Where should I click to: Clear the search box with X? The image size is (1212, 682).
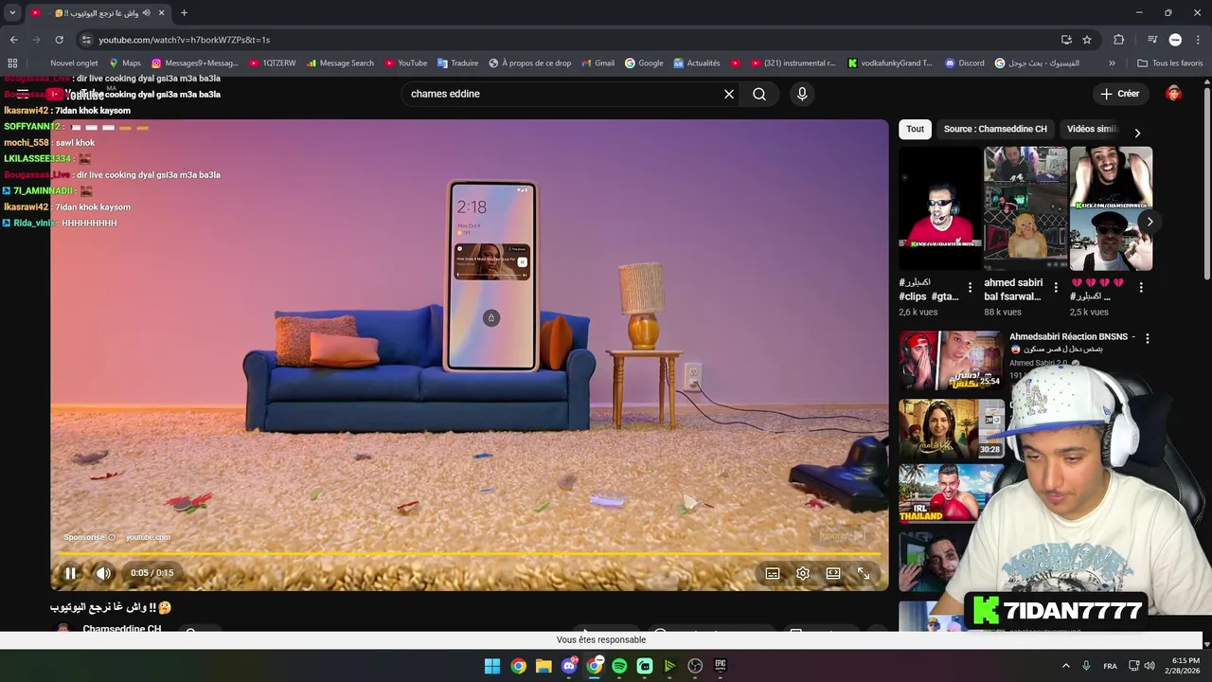[x=729, y=94]
